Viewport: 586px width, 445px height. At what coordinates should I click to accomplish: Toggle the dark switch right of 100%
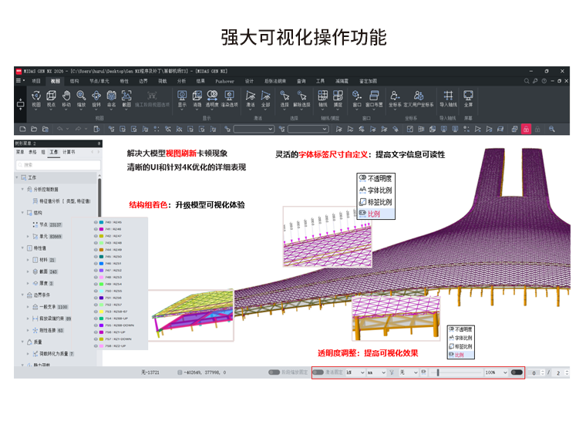517,373
